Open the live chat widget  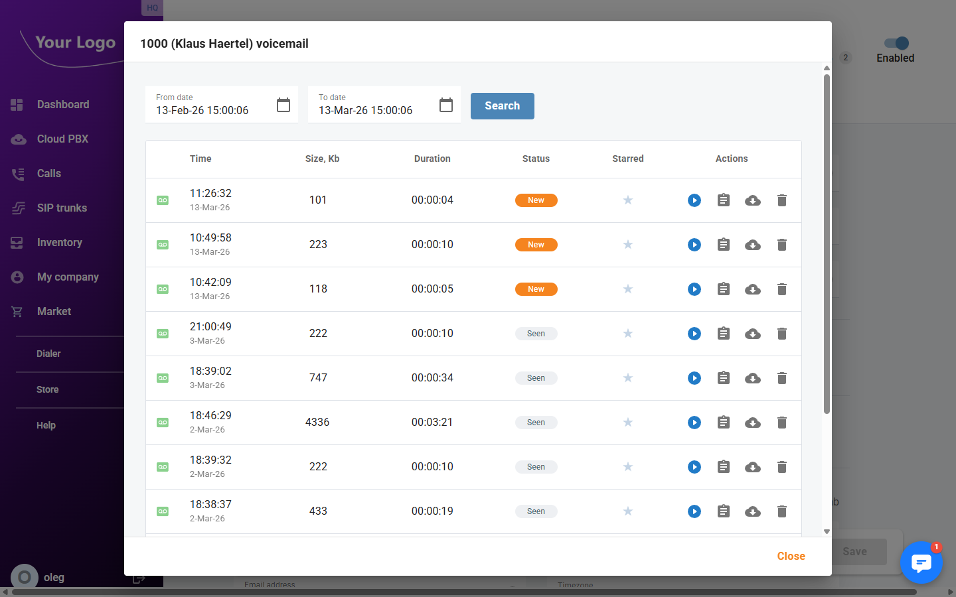(921, 563)
